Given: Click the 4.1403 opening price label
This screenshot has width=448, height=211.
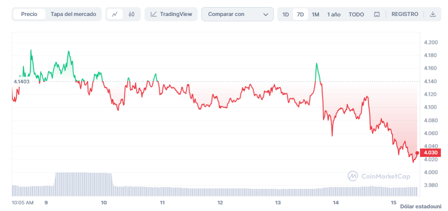Looking at the screenshot, I should pos(22,82).
